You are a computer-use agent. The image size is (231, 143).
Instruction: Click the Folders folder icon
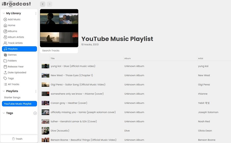[x=5, y=60]
